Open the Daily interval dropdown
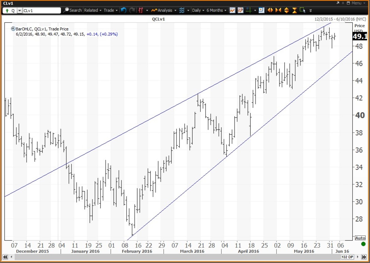This screenshot has height=263, width=370. [x=198, y=10]
